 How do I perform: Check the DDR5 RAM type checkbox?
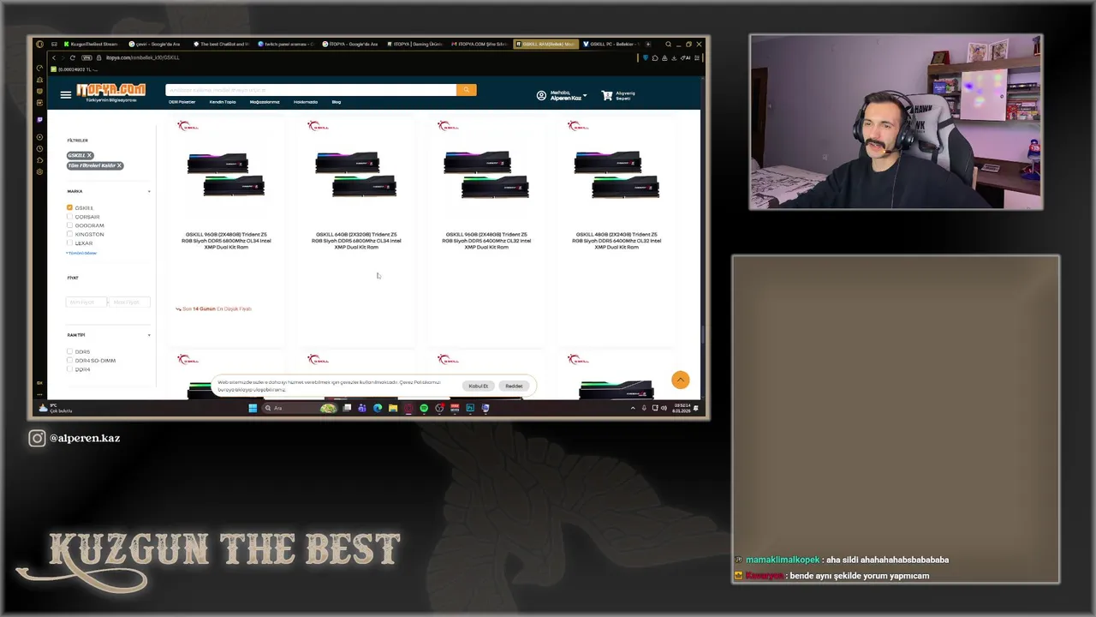pos(69,351)
